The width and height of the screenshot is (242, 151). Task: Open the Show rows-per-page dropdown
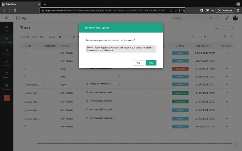click(63, 37)
